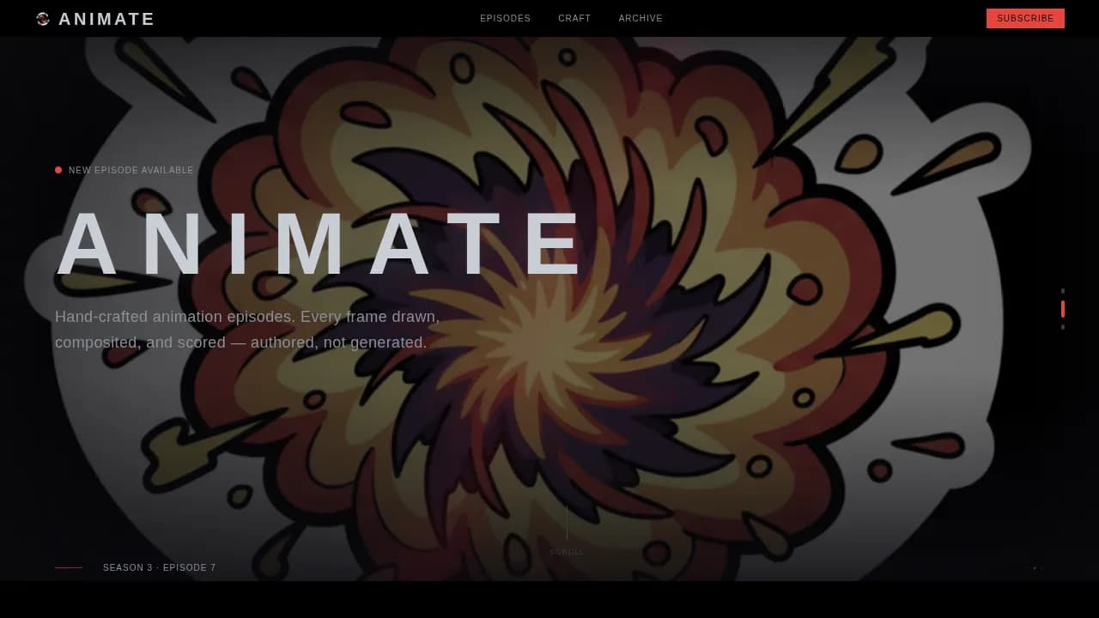Click the top pagination dot on the right edge
The width and height of the screenshot is (1099, 618).
click(x=1063, y=290)
